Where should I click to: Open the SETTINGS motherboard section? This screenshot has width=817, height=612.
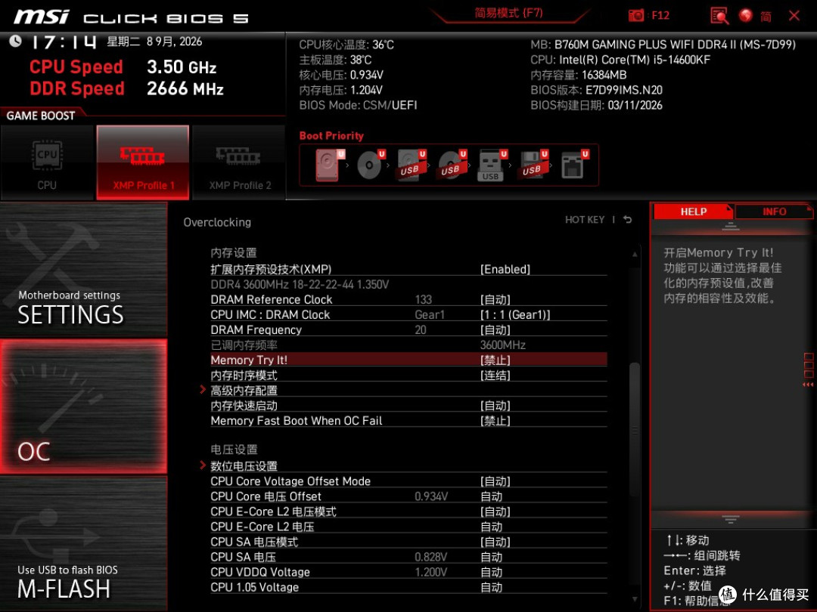tap(83, 270)
